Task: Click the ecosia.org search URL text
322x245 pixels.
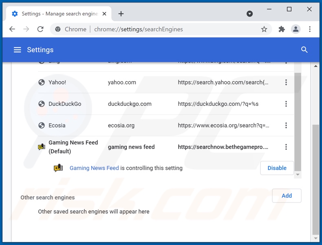Action: (223, 125)
